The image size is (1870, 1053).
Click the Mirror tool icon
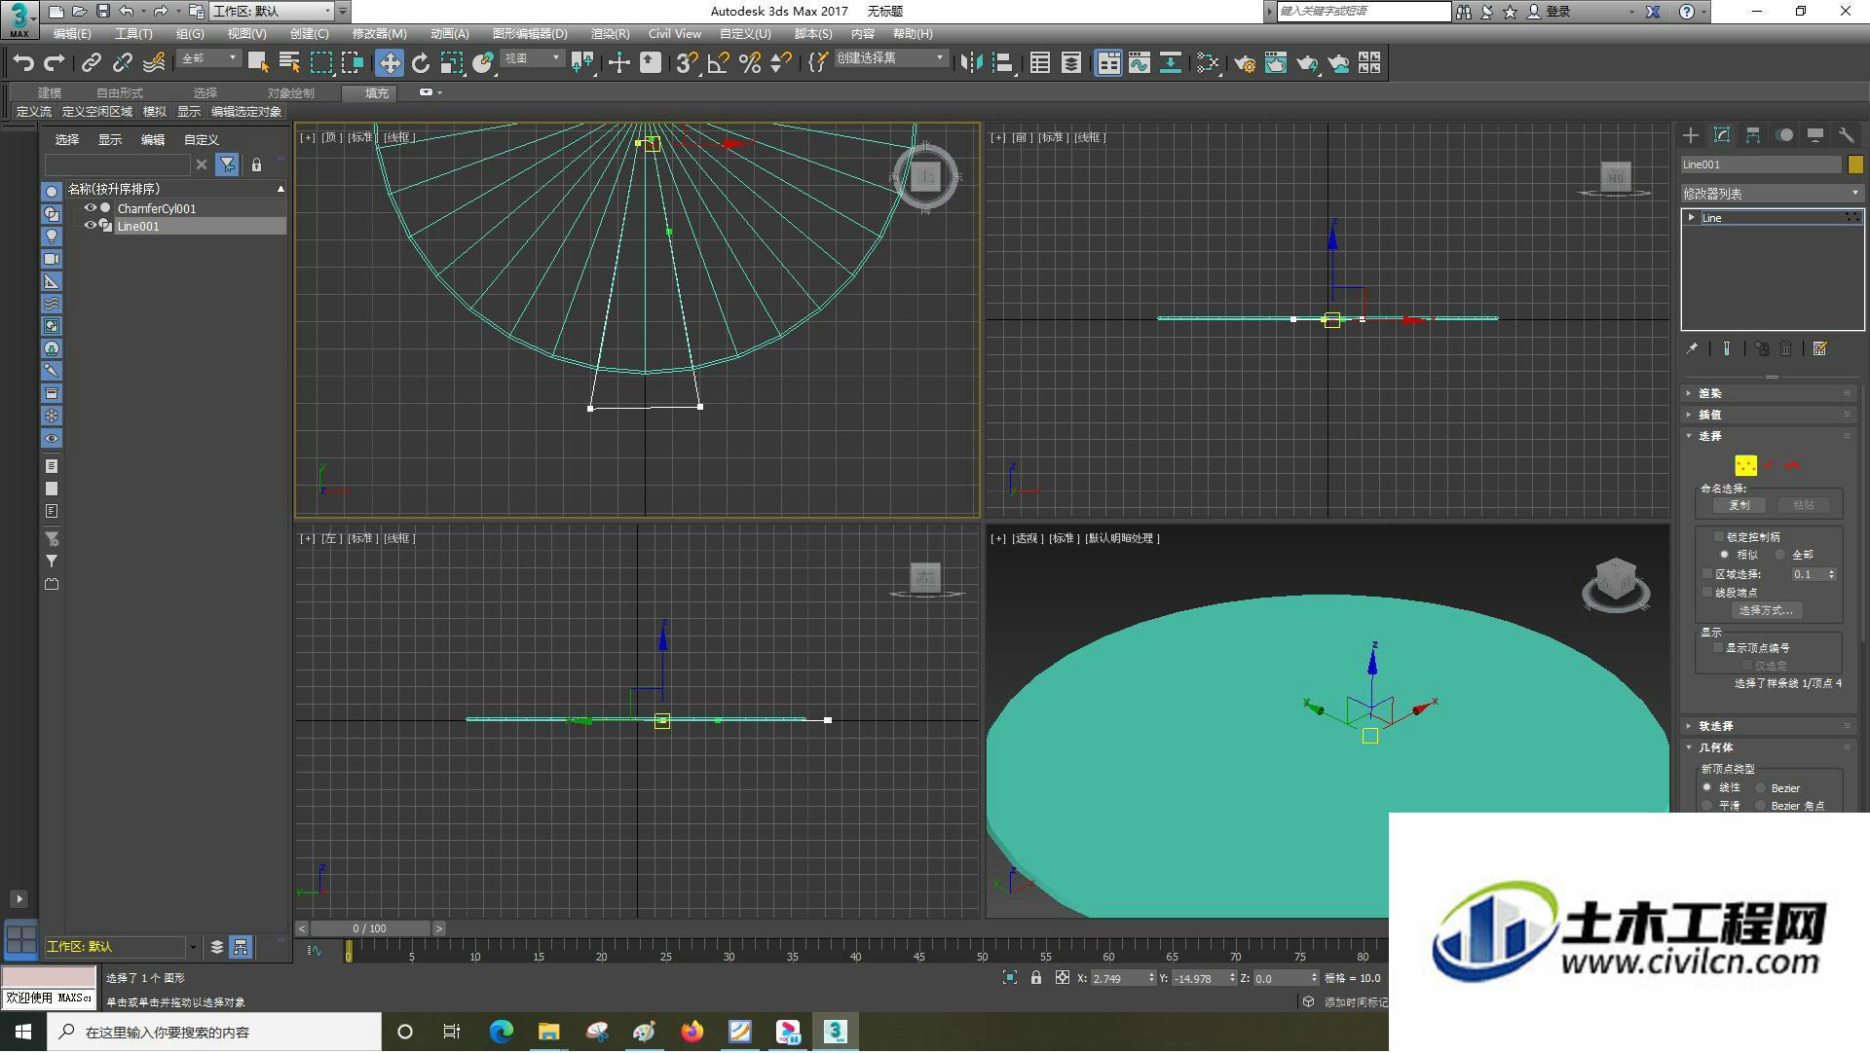coord(971,63)
